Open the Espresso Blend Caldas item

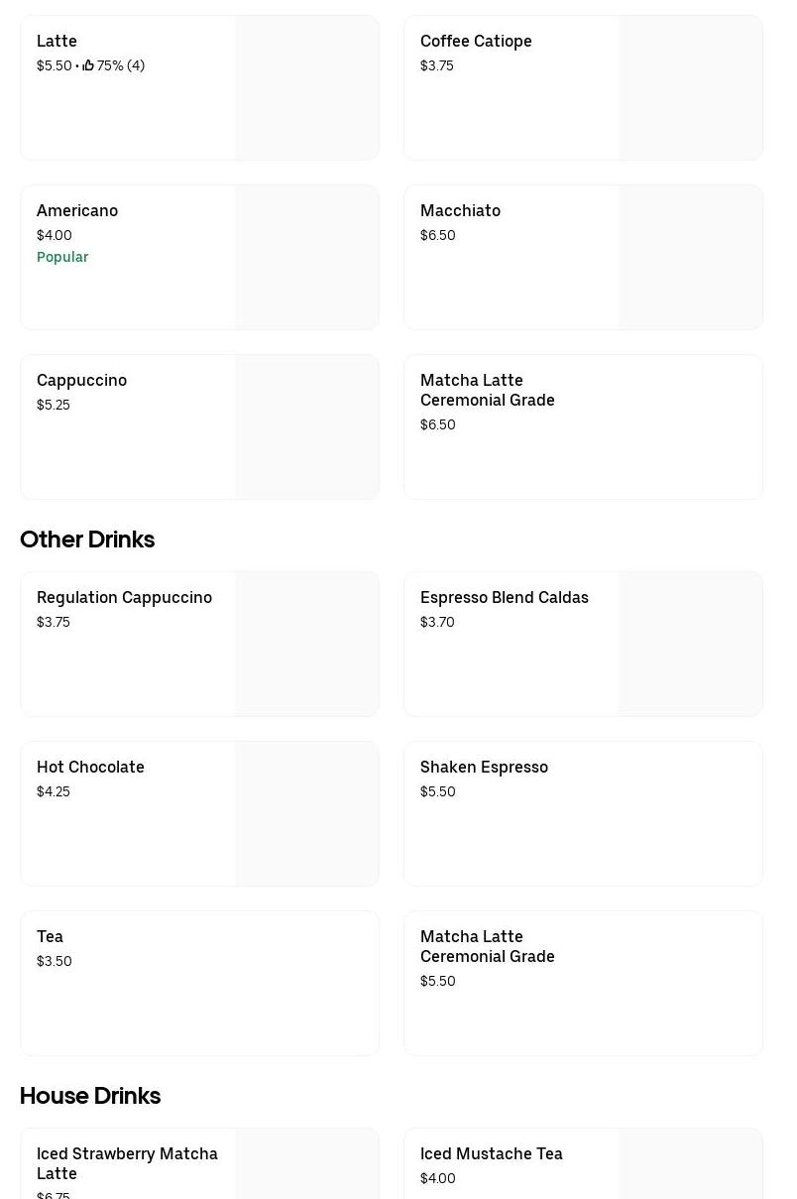504,597
